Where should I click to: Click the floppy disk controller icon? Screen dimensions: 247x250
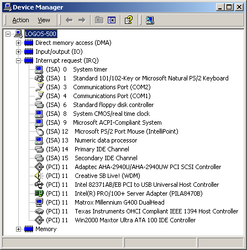click(39, 105)
